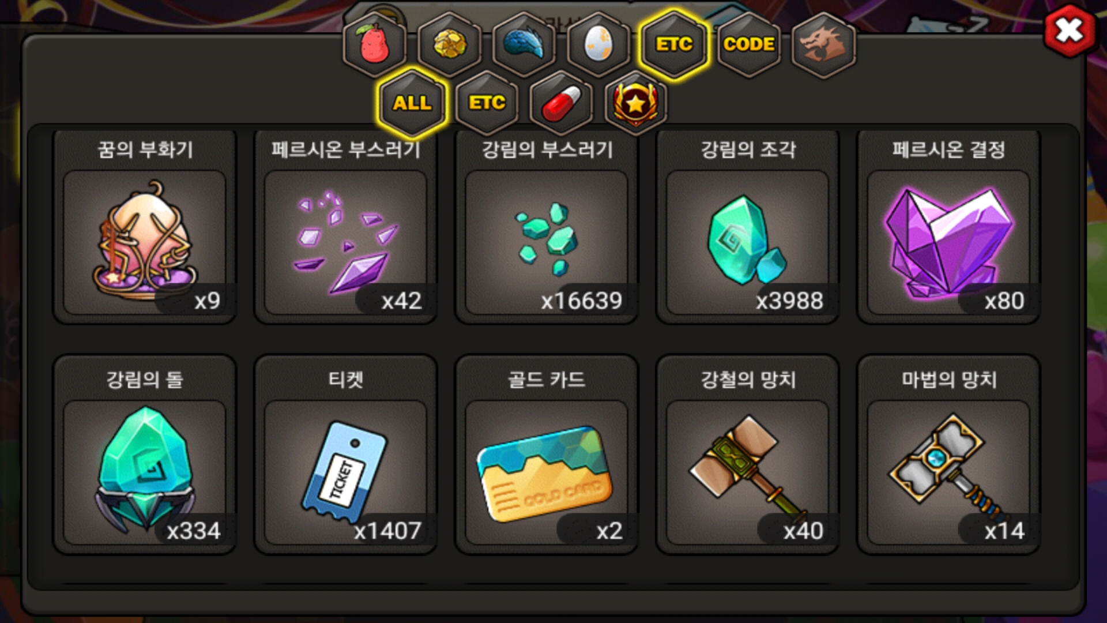This screenshot has height=623, width=1107.
Task: Select 강림의 부스러기 teal fragments item
Action: pyautogui.click(x=547, y=227)
